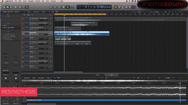Toggle the Replace mode button
The image size is (188, 105).
119,7
